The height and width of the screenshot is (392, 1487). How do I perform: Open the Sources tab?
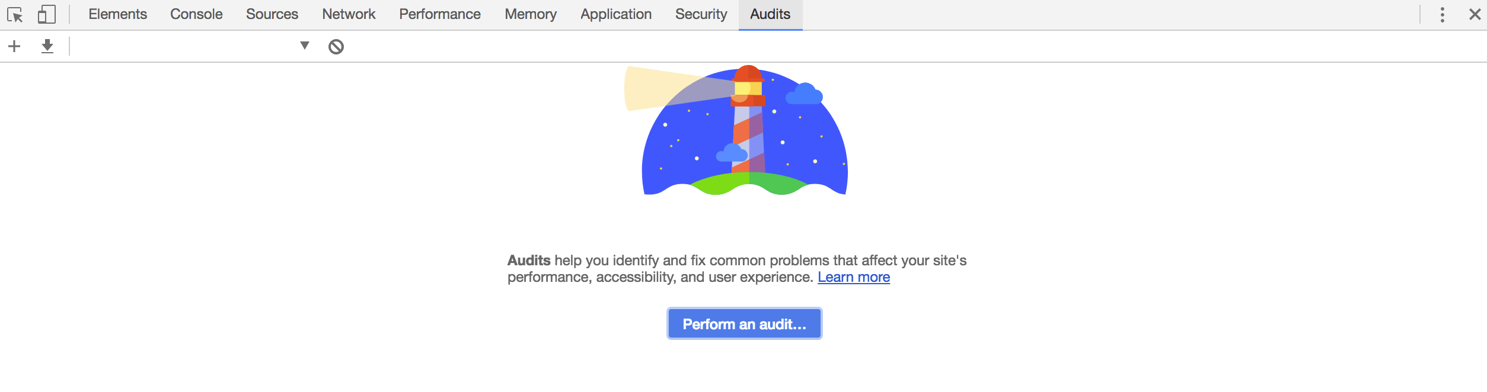coord(272,14)
